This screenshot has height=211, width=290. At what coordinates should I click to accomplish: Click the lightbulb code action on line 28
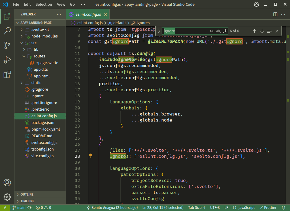(90, 156)
